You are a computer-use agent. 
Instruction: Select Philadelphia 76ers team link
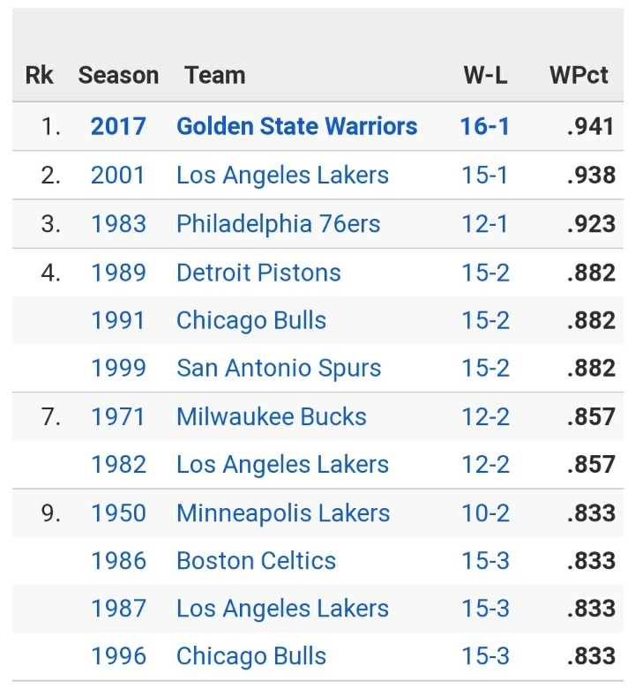tap(278, 223)
